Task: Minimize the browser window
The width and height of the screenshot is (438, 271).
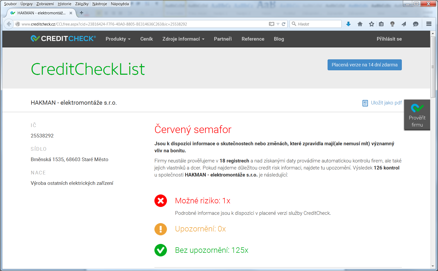Action: (408, 4)
